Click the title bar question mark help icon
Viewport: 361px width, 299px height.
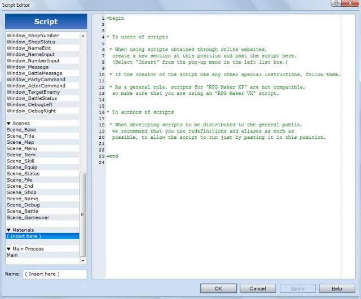click(336, 3)
